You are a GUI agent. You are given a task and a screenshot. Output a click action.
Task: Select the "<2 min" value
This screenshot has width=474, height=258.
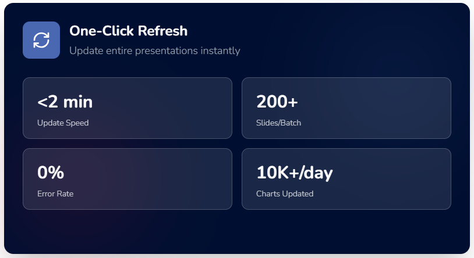[x=65, y=102]
